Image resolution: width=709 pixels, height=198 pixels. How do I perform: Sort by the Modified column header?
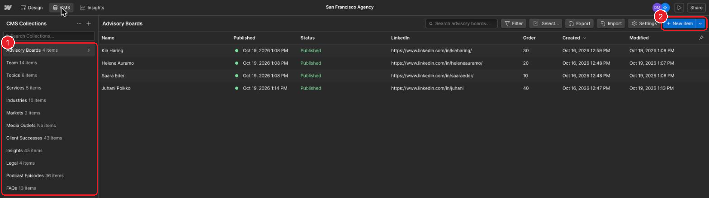639,38
